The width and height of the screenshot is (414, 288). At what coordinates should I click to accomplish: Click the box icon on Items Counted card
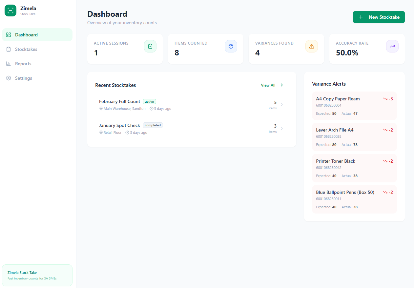(231, 46)
